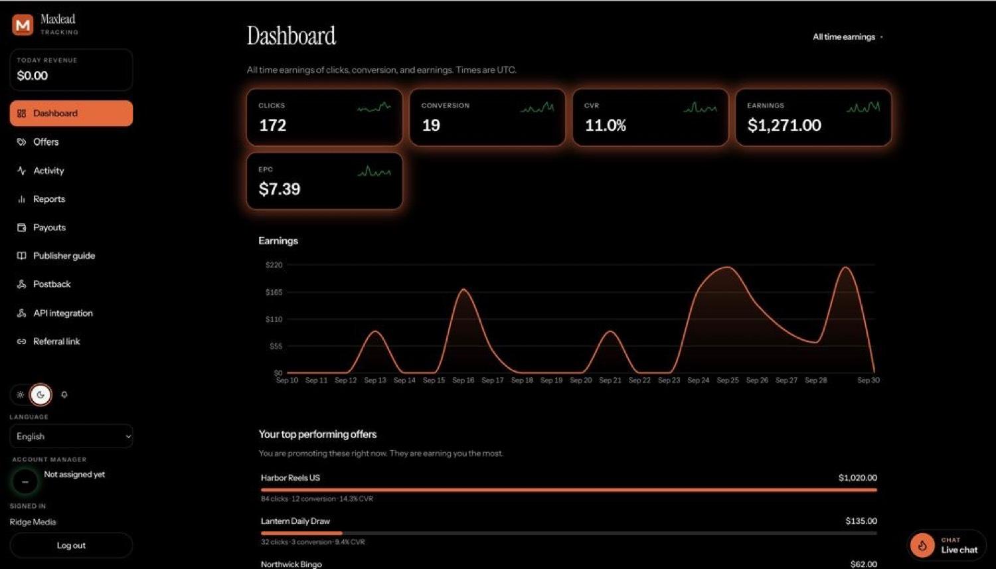Open the All time earnings range dropdown

(x=848, y=37)
